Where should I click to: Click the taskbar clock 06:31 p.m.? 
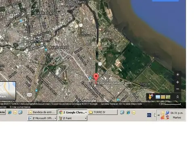coord(177,113)
